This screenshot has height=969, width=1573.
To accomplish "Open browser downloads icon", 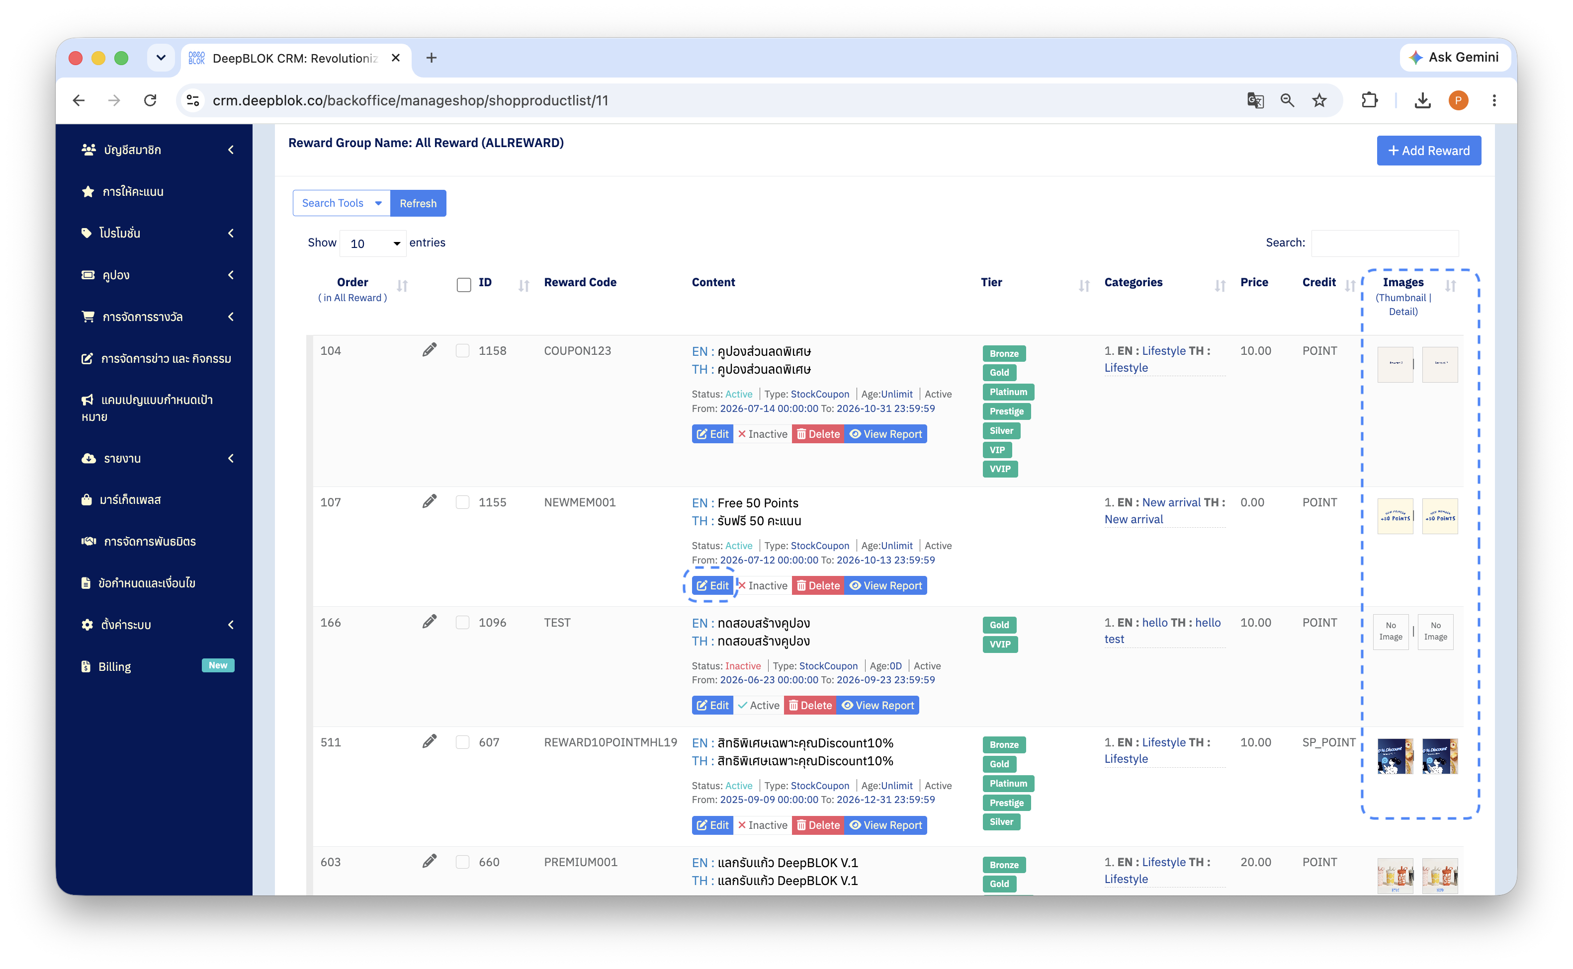I will pyautogui.click(x=1422, y=100).
